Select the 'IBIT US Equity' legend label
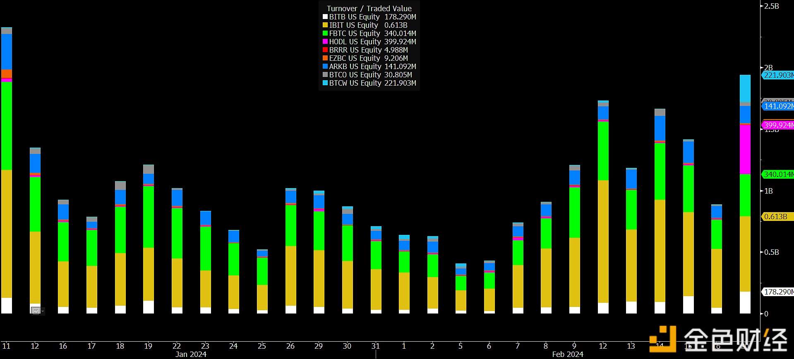 tap(354, 25)
